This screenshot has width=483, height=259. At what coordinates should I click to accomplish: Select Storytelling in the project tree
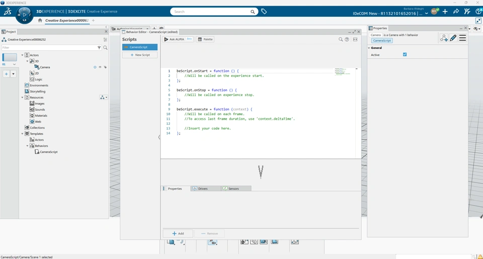coord(38,92)
